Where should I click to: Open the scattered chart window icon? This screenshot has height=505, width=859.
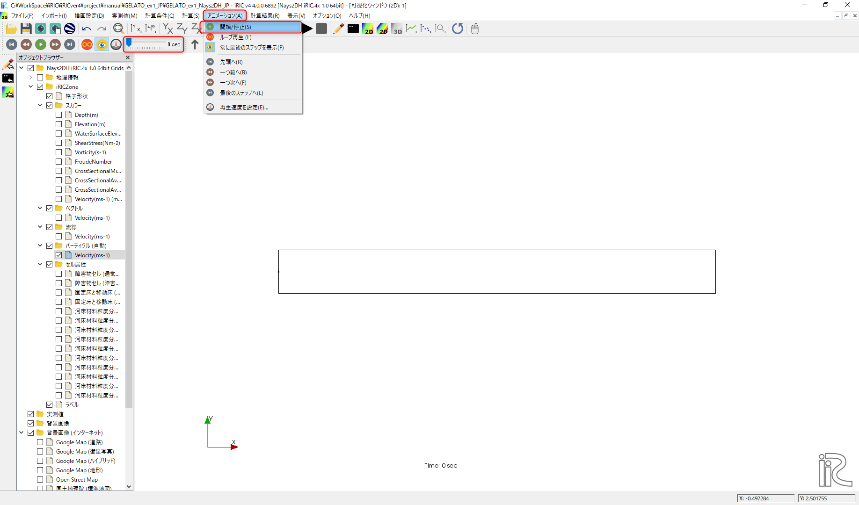click(426, 29)
